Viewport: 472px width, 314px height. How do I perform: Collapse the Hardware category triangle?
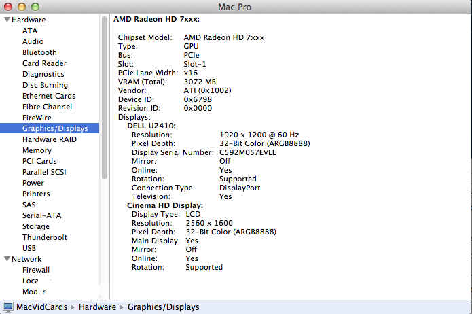(x=6, y=20)
